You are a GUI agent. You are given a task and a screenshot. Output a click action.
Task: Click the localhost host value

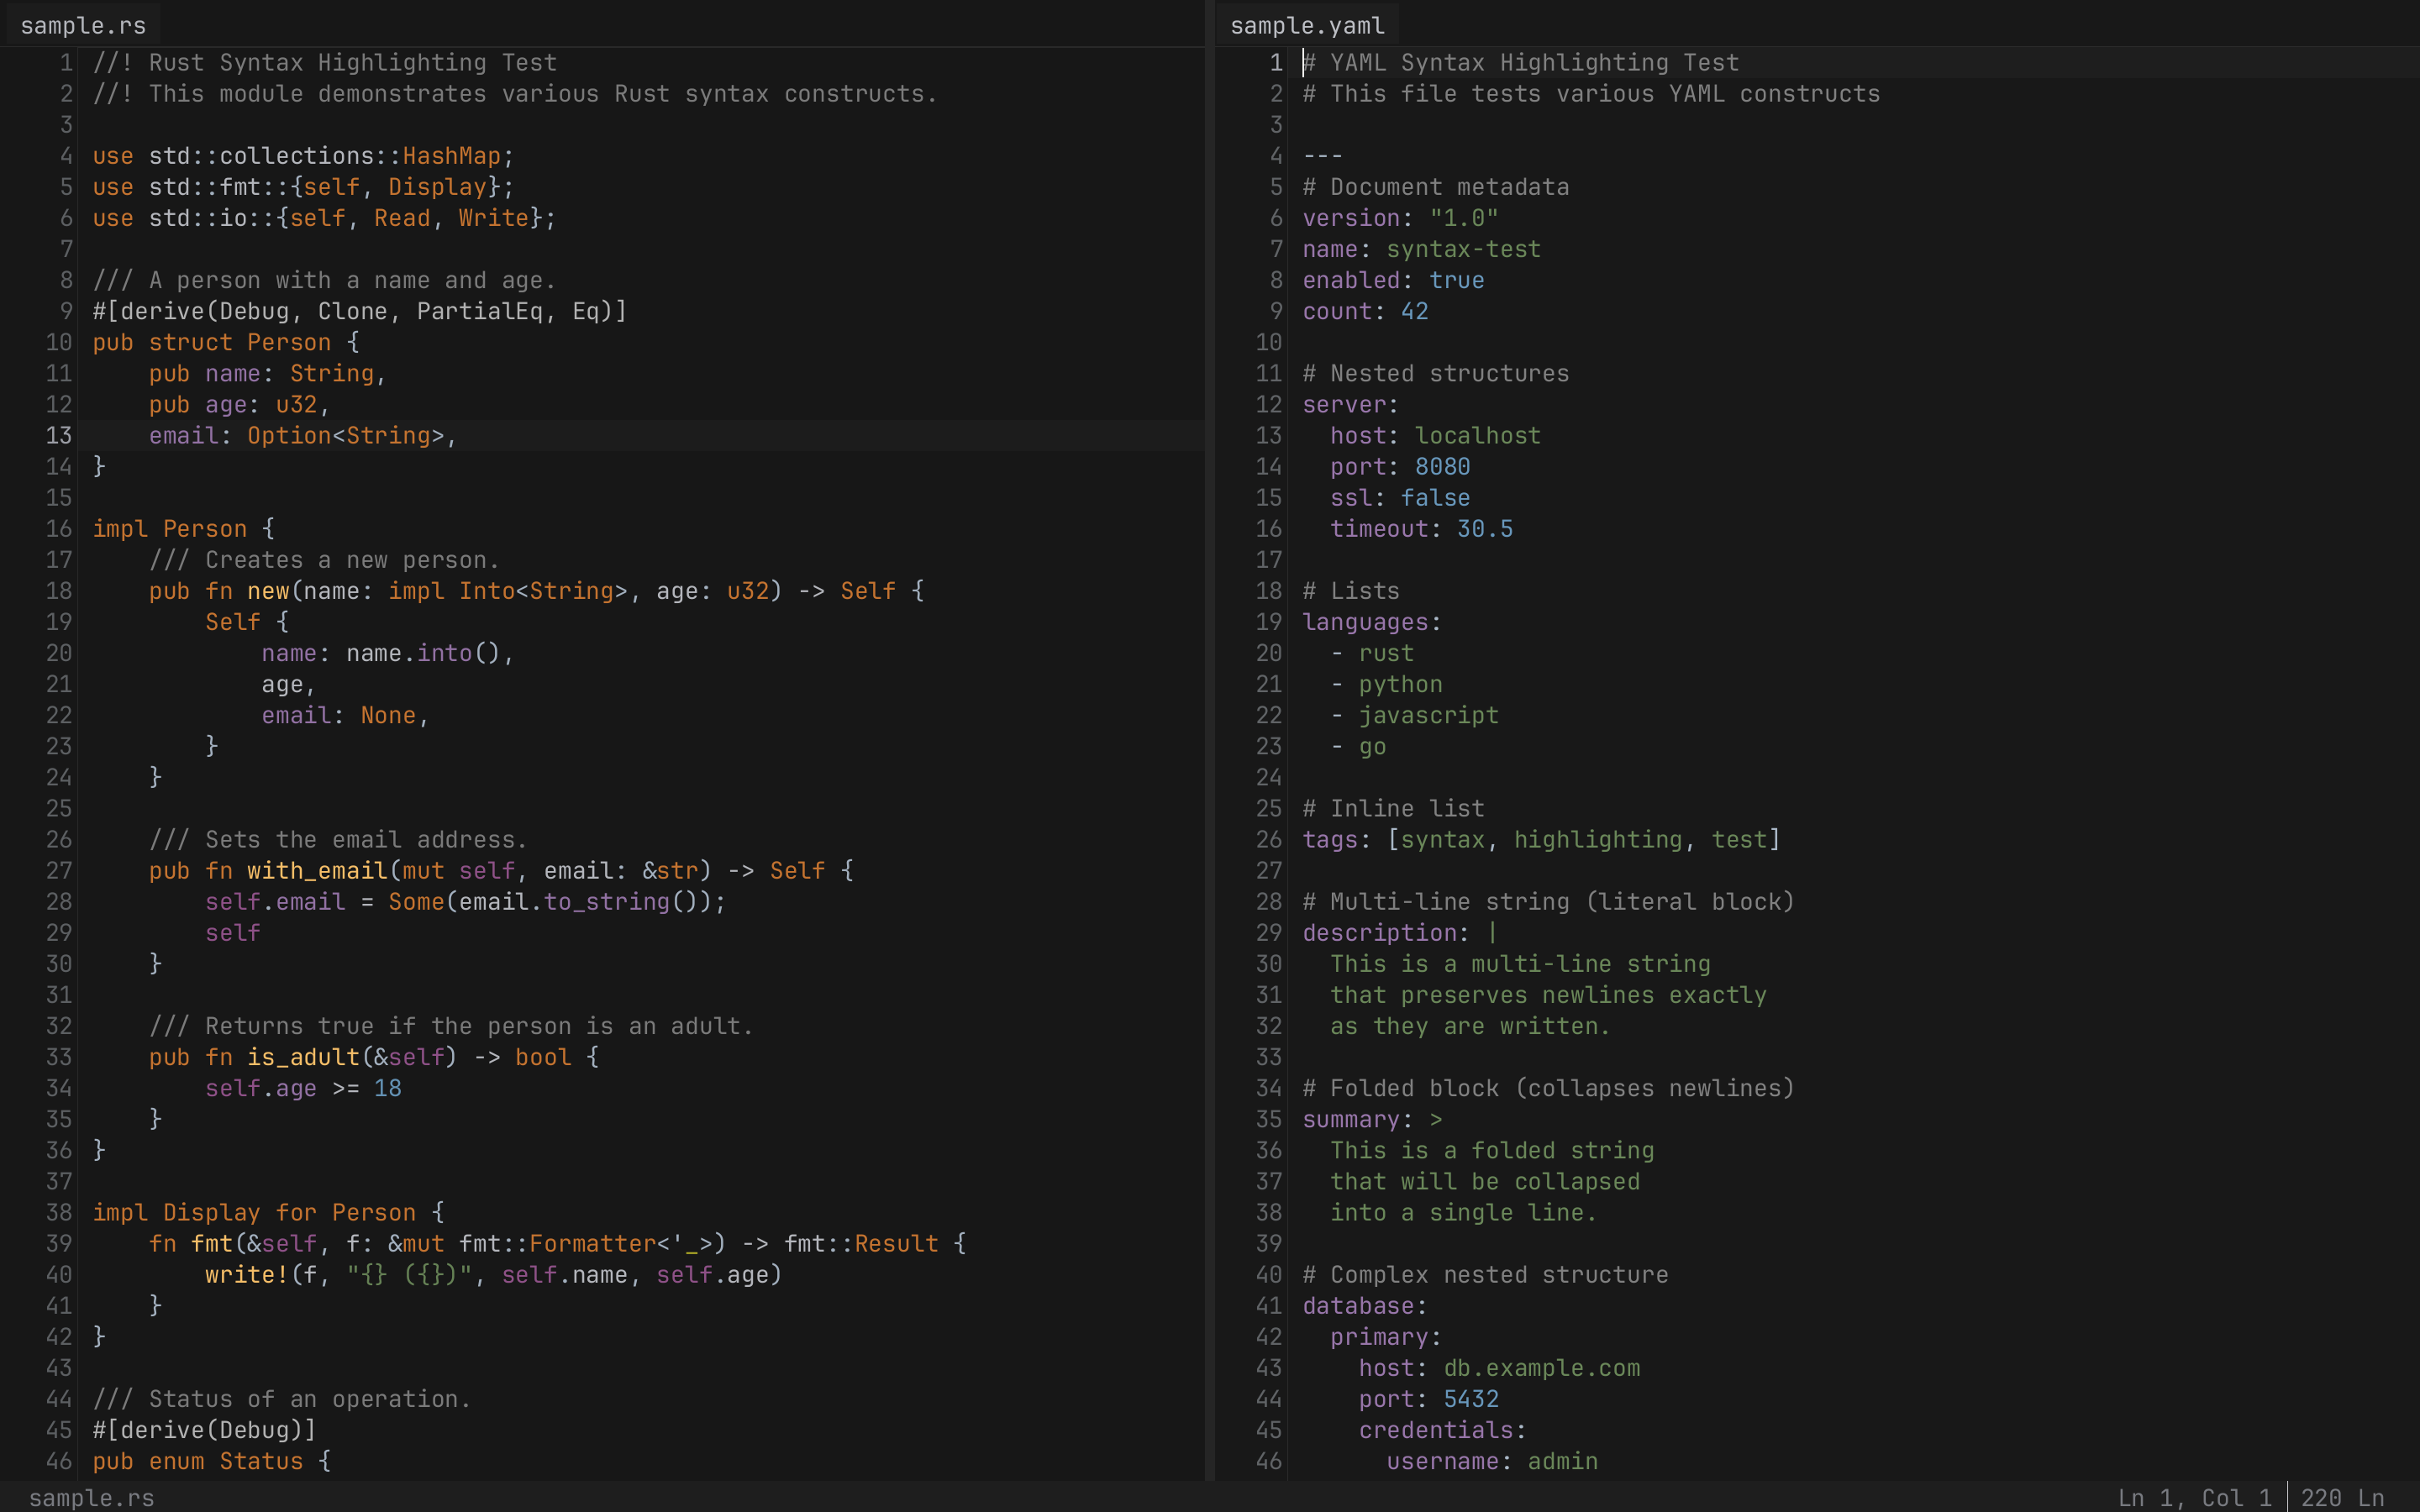click(x=1477, y=435)
